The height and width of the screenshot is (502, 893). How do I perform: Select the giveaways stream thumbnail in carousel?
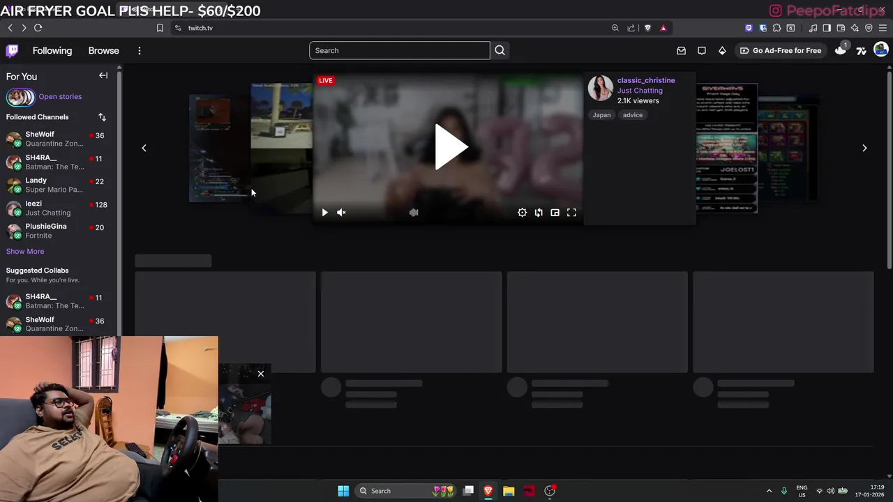click(x=726, y=148)
